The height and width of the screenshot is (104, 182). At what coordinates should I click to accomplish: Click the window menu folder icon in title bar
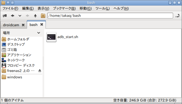(x=3, y=3)
